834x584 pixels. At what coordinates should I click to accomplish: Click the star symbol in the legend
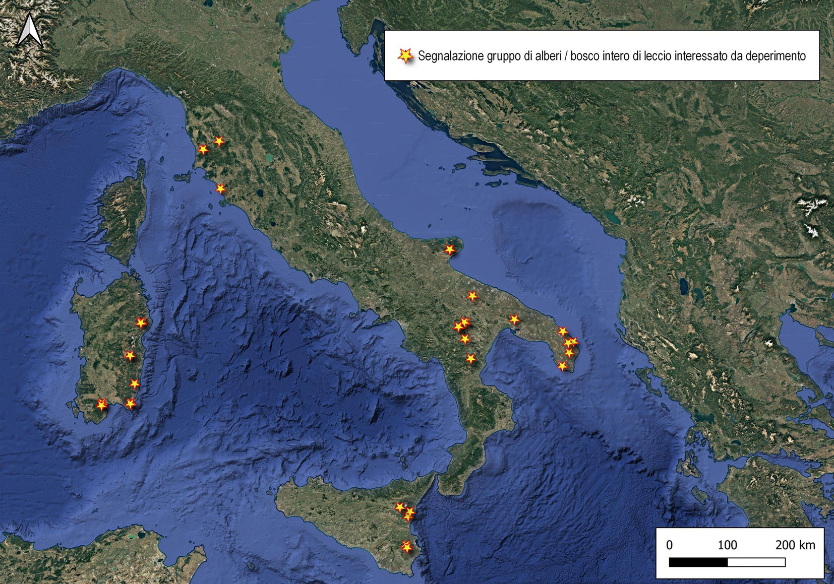pos(405,56)
